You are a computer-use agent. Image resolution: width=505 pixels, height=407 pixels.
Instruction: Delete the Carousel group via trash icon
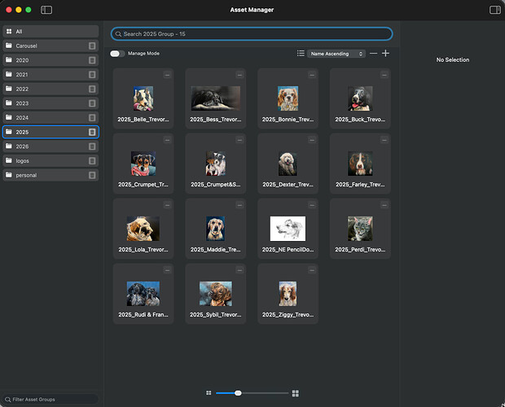93,46
